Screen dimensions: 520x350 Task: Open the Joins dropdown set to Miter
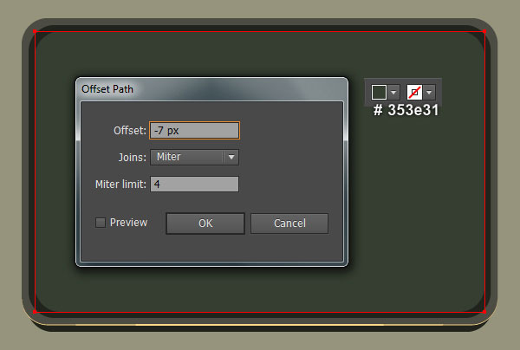point(194,157)
